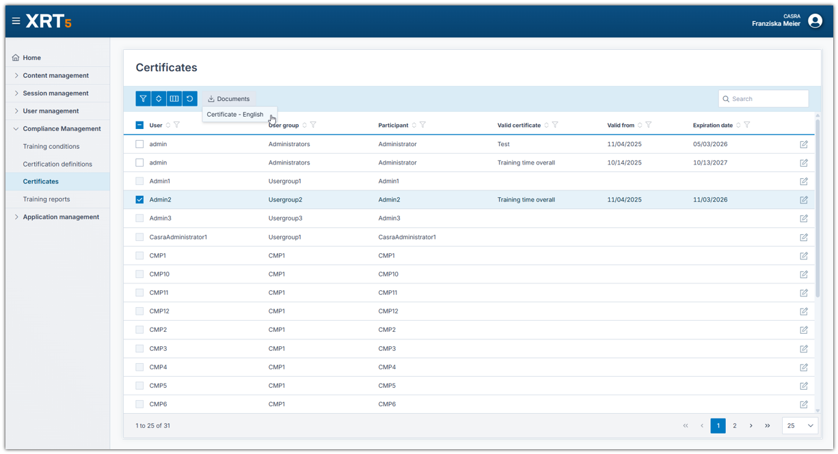Image resolution: width=838 pixels, height=454 pixels.
Task: Click the edit icon for Admin2 row
Action: click(804, 200)
